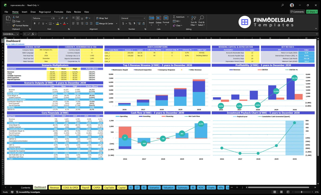Toggle top align in Alignment group
321x195 pixels.
point(73,18)
